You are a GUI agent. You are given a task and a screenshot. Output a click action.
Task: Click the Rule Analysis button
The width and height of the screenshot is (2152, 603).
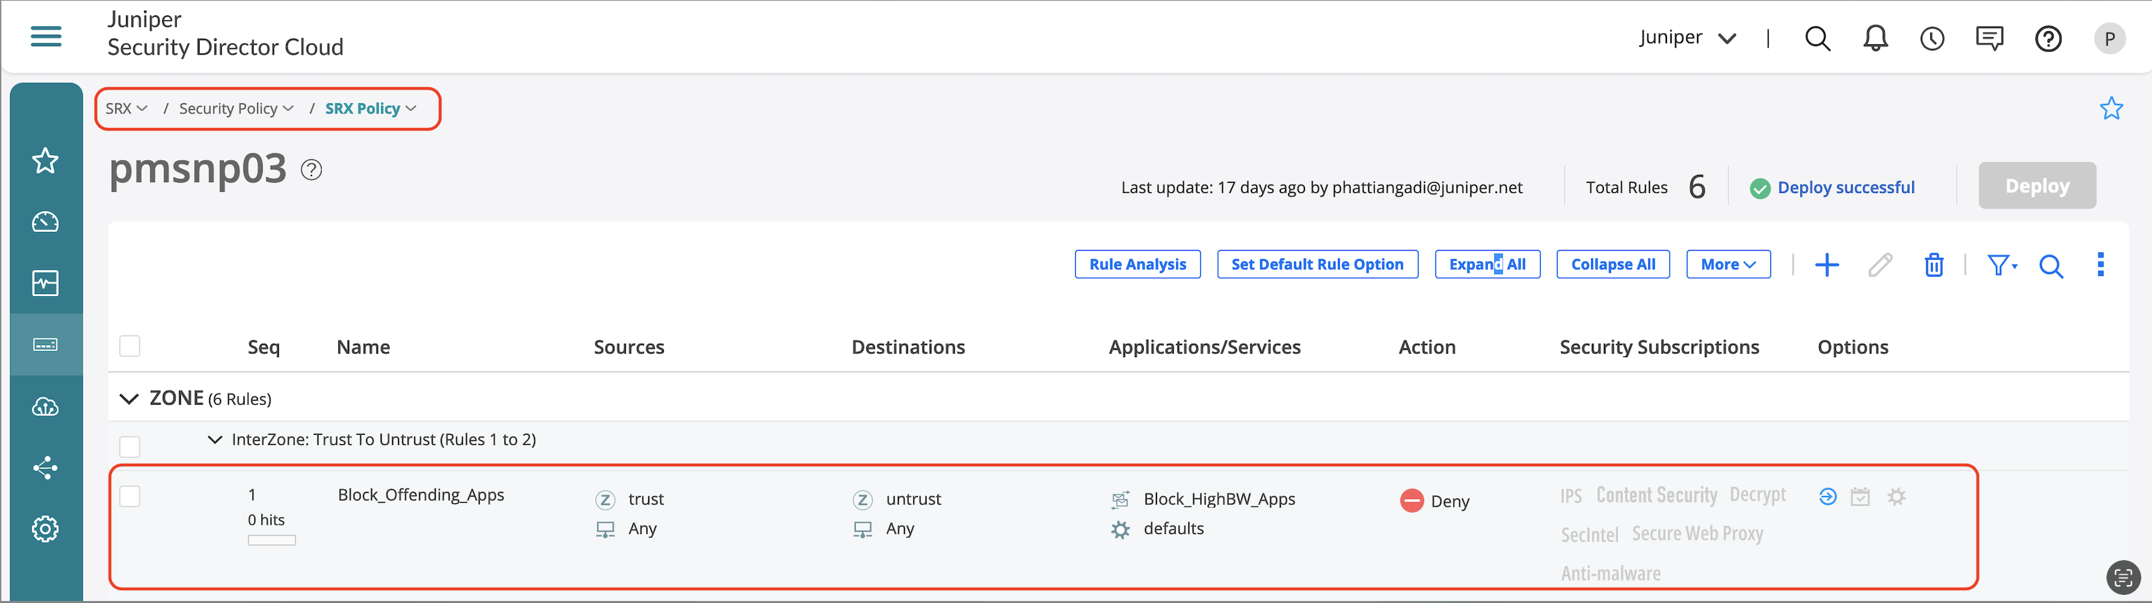click(1137, 265)
